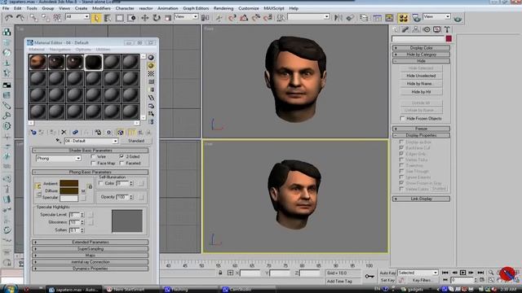The height and width of the screenshot is (293, 522).
Task: Open the Rendering menu
Action: tap(223, 8)
